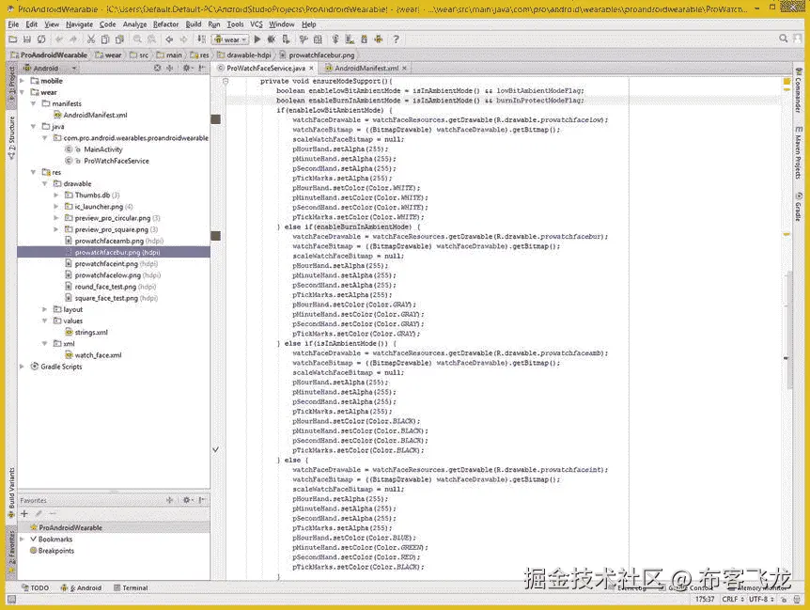810x610 pixels.
Task: Click the Scroll from Source icon in Project panel
Action: tap(157, 69)
